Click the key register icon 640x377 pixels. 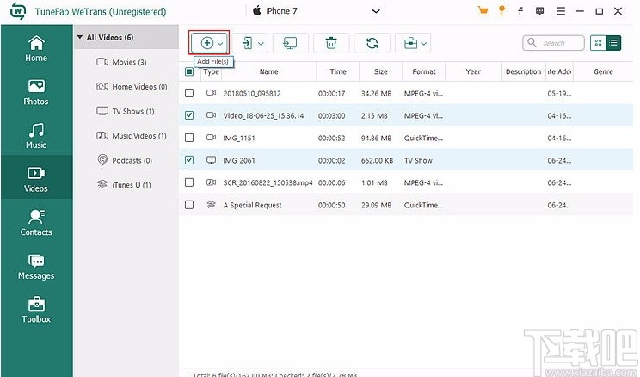[x=502, y=11]
